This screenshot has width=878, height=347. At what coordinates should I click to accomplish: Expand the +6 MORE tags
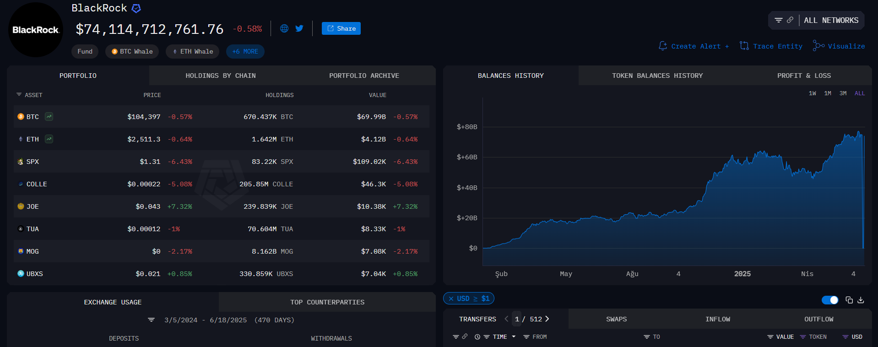[245, 51]
